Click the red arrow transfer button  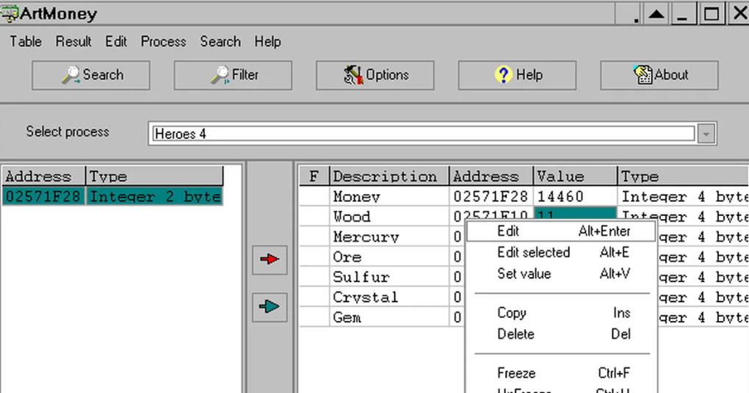point(269,259)
